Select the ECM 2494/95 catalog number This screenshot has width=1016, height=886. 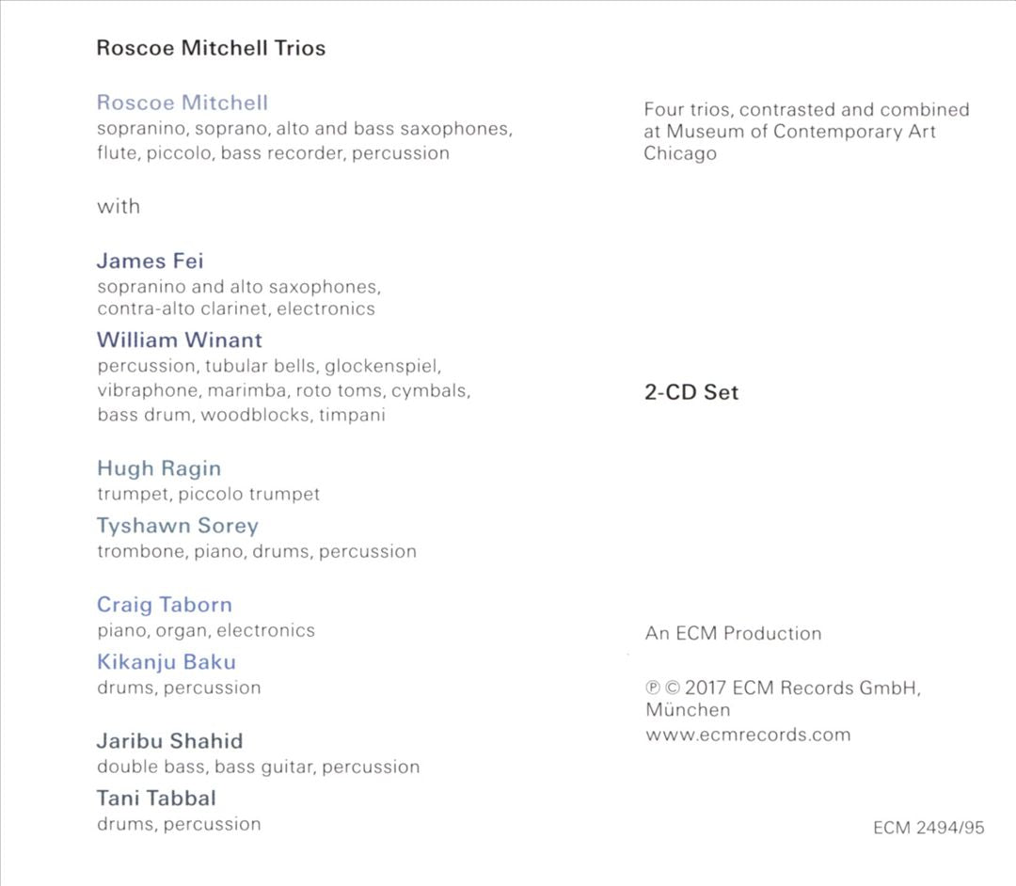(x=929, y=828)
